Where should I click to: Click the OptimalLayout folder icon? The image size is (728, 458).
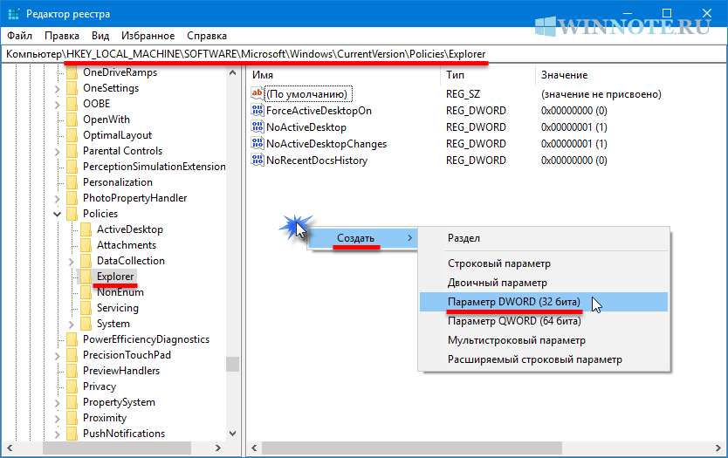[x=72, y=135]
